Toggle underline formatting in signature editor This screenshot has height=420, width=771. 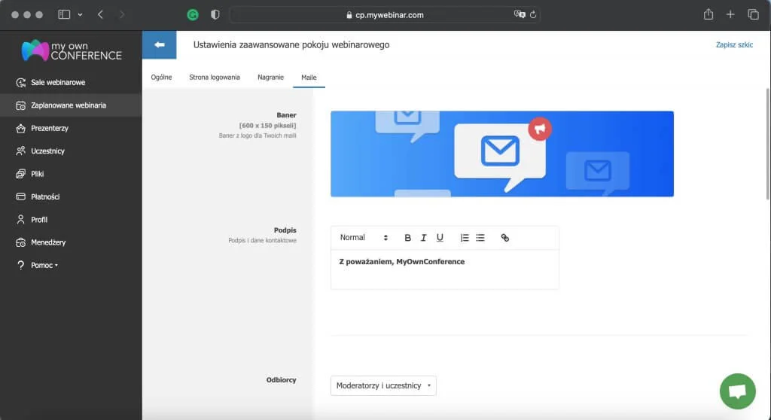pyautogui.click(x=440, y=238)
